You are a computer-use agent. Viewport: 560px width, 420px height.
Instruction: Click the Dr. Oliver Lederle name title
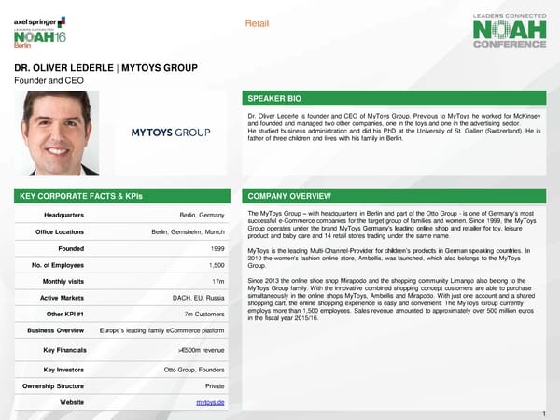click(x=105, y=68)
